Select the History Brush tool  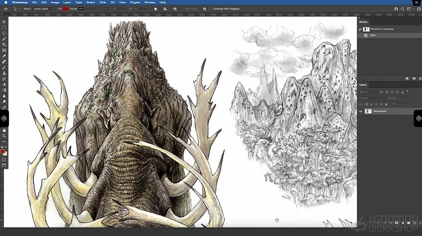4,78
